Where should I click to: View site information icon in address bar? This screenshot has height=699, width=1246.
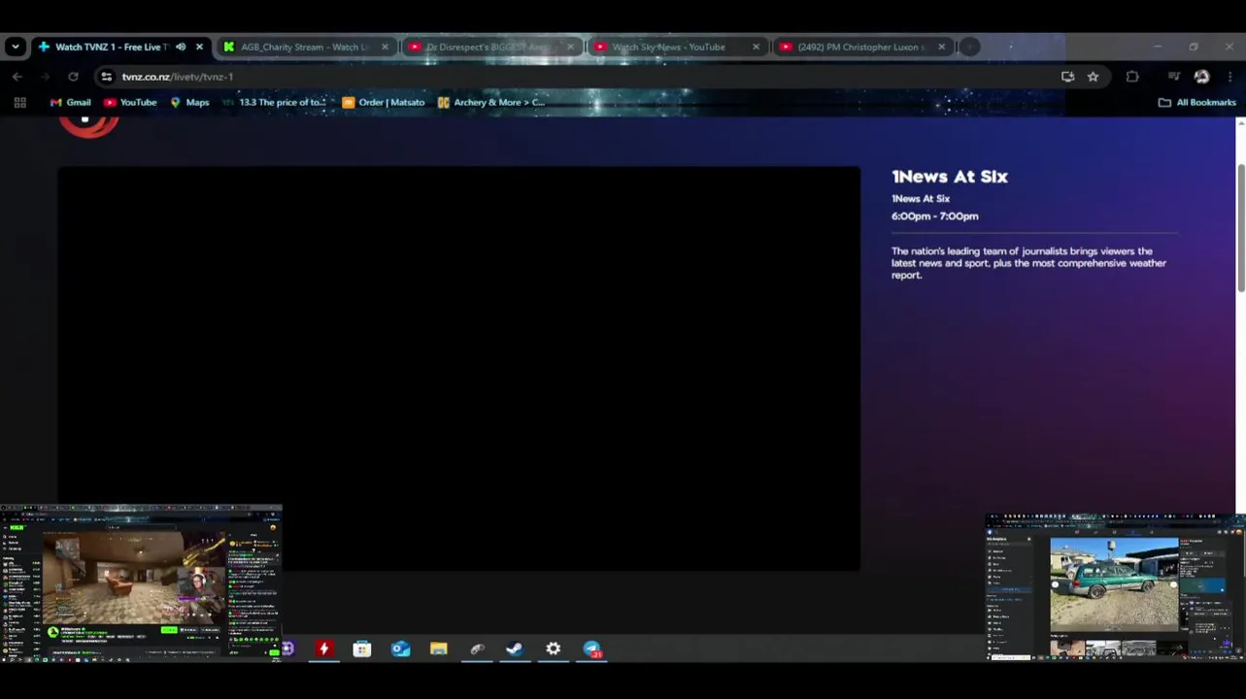pyautogui.click(x=107, y=77)
